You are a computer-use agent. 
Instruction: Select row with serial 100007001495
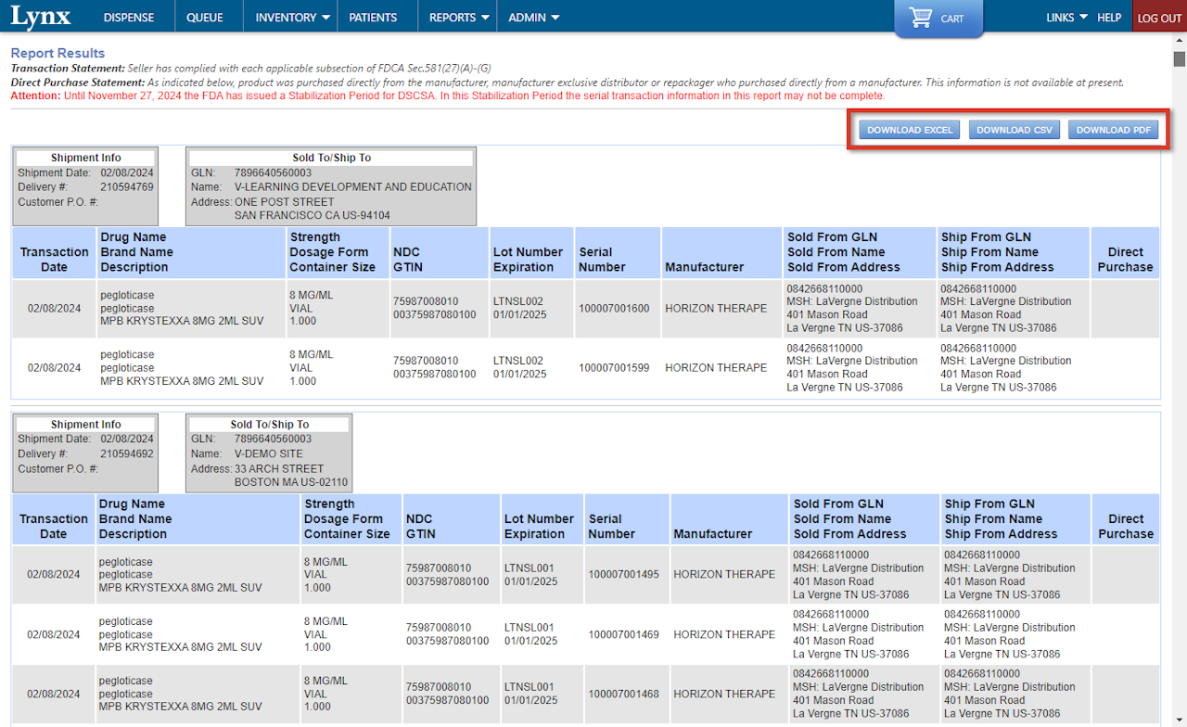point(623,575)
